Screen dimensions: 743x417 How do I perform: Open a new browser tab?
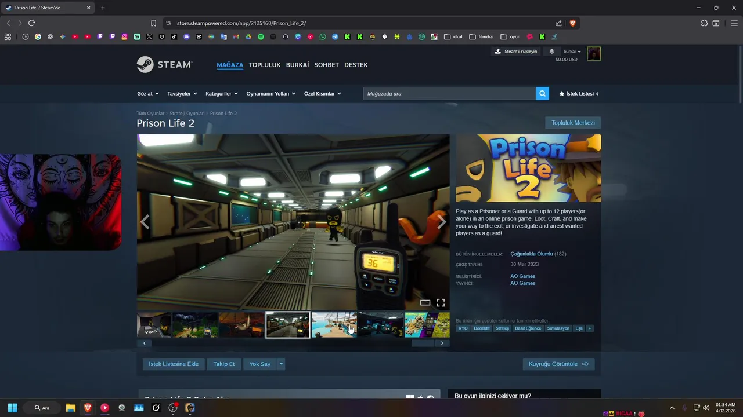[103, 8]
